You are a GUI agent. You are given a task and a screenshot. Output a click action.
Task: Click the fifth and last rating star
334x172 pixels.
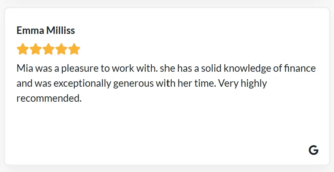pos(74,49)
